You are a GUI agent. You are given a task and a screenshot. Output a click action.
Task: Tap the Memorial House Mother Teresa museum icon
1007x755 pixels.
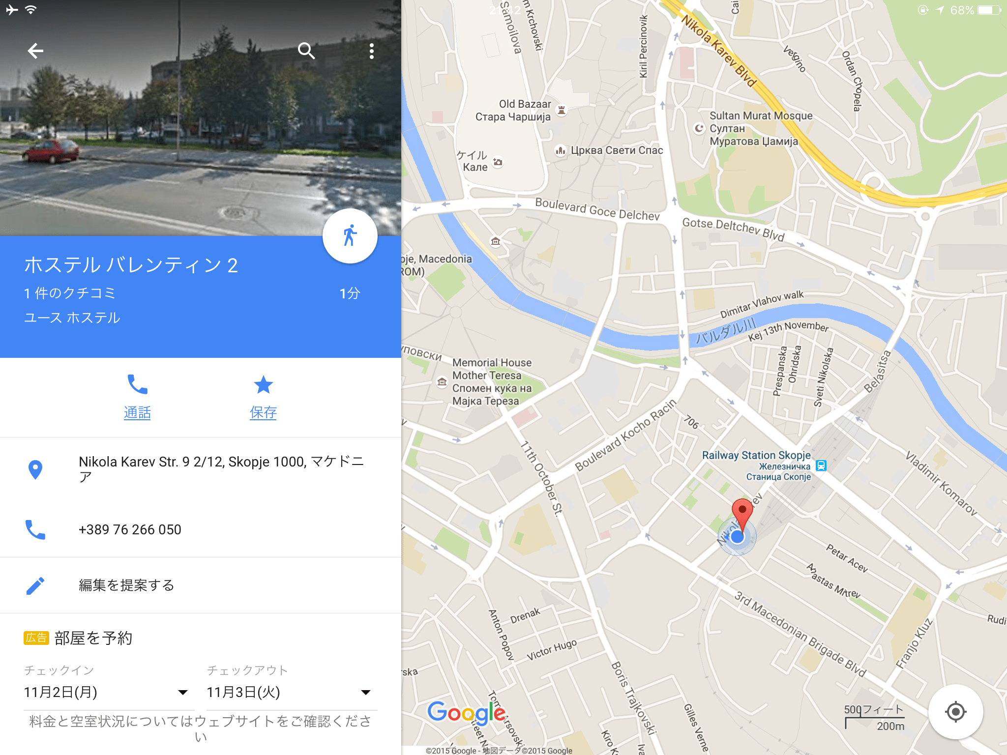click(442, 382)
